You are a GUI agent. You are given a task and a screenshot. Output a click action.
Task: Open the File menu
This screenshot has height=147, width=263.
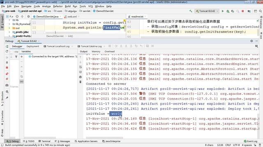pos(3,7)
